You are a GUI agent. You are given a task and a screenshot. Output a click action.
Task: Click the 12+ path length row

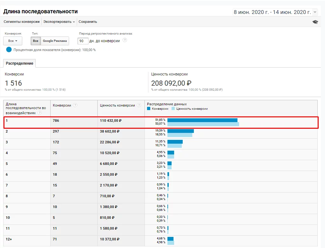[160, 241]
